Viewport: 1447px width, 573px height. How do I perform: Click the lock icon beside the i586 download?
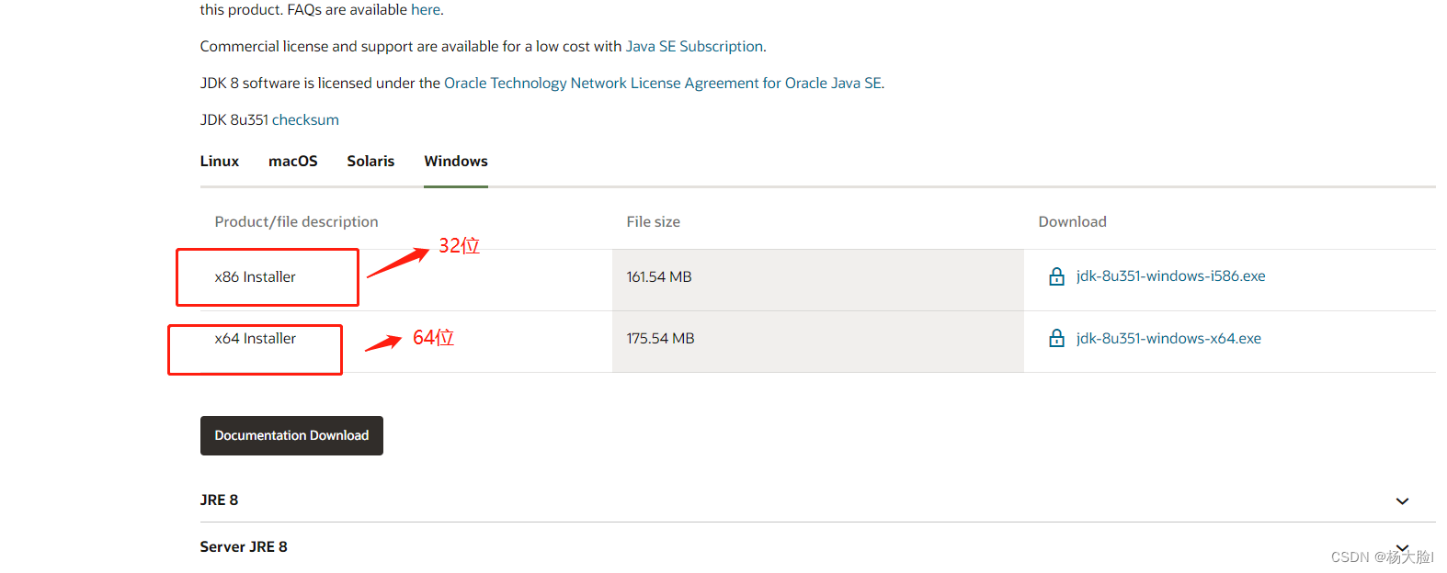tap(1056, 276)
